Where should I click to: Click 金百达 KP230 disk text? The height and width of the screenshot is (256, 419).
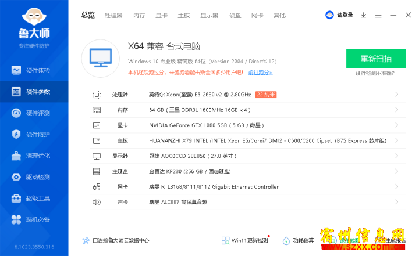click(190, 171)
